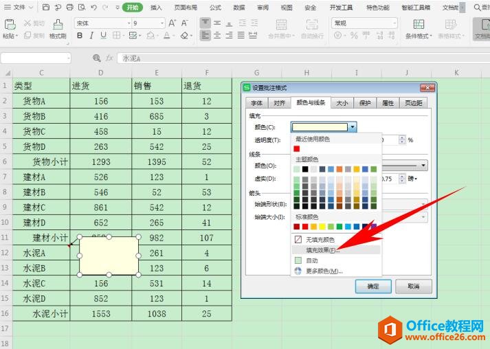490x349 pixels.
Task: Select the Format Painter (格式刷) tool
Action: 58,29
